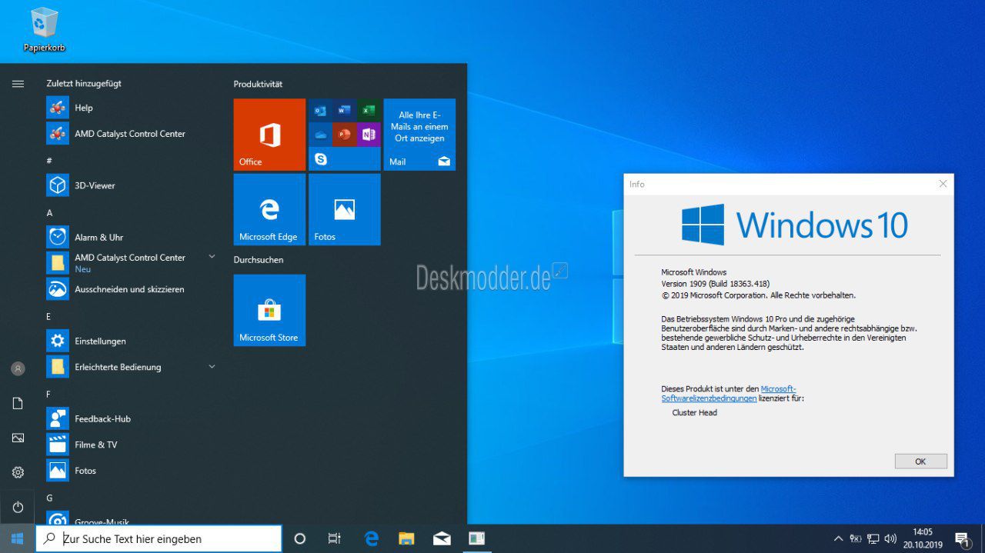Expand the Start hamburger menu
The width and height of the screenshot is (985, 553).
[x=18, y=83]
